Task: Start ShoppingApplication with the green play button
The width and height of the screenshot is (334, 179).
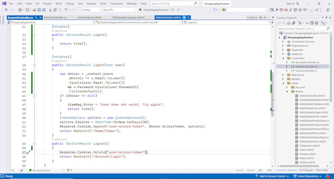Action: (x=140, y=10)
